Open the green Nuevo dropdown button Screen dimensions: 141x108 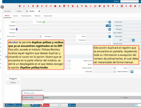pyautogui.click(x=27, y=105)
